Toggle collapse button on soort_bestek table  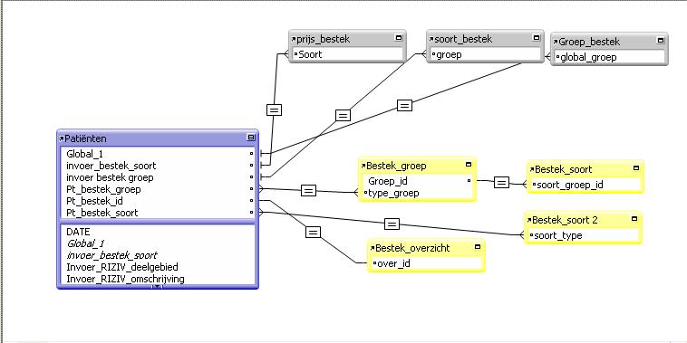tap(537, 38)
